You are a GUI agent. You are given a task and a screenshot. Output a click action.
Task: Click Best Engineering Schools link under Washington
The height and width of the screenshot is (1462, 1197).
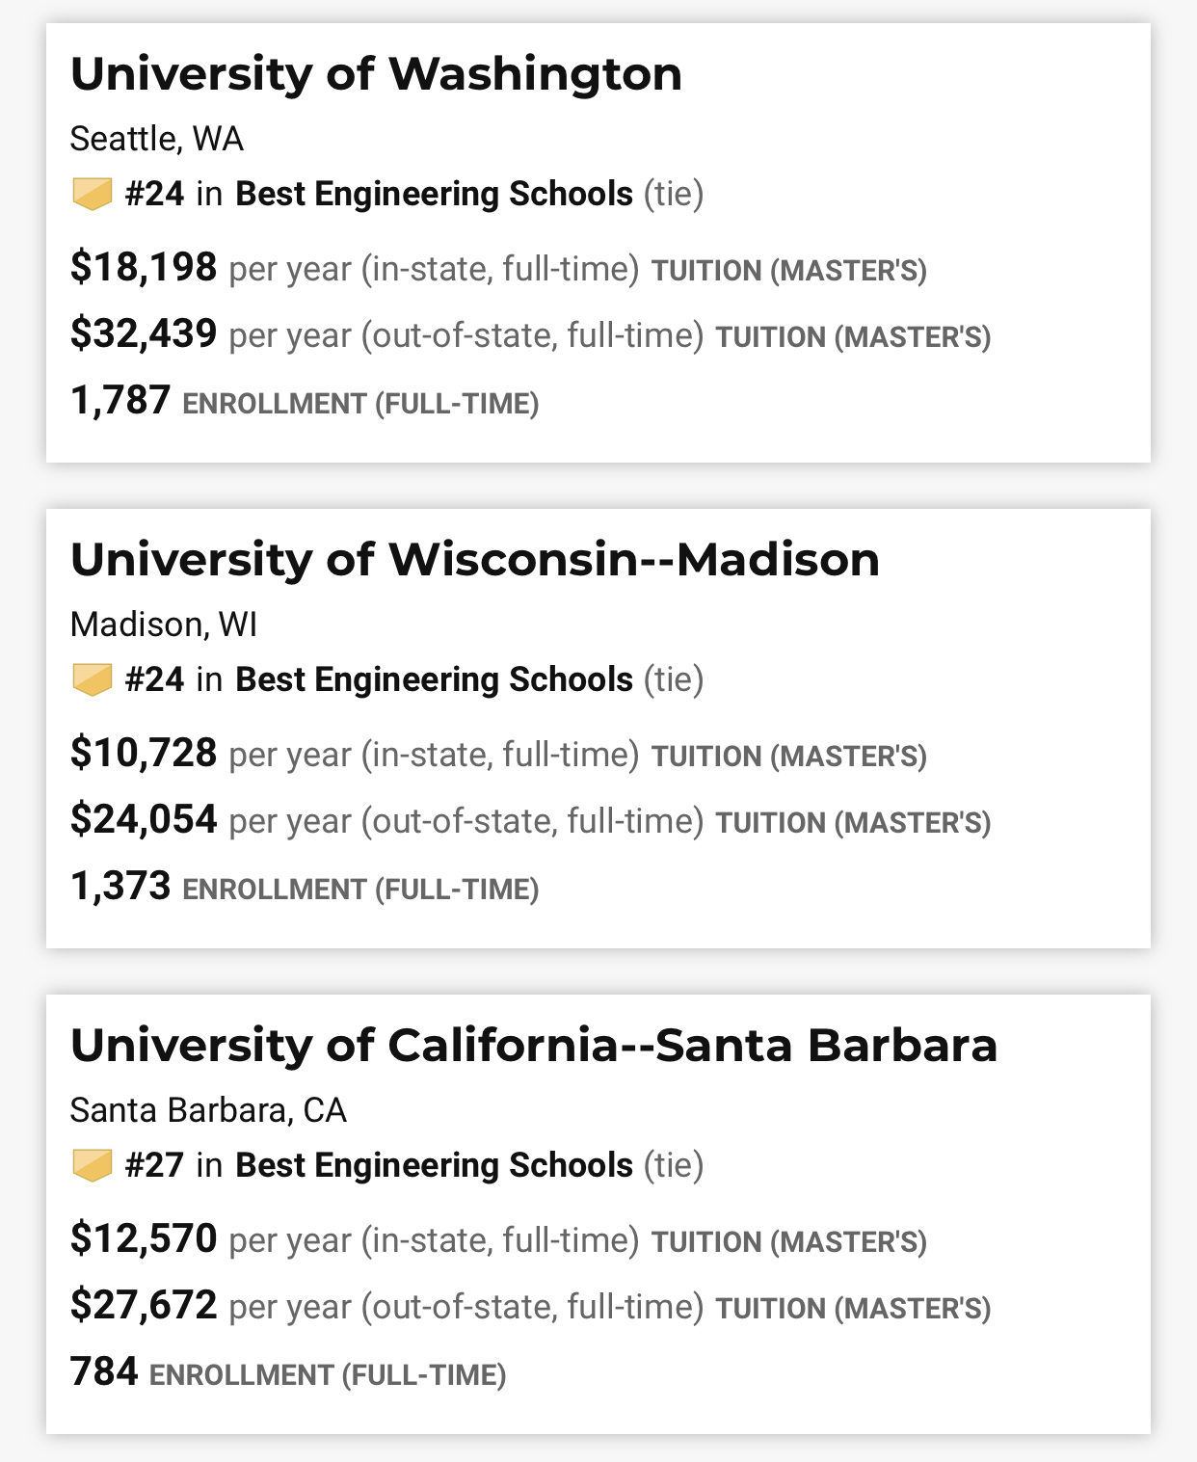[434, 194]
